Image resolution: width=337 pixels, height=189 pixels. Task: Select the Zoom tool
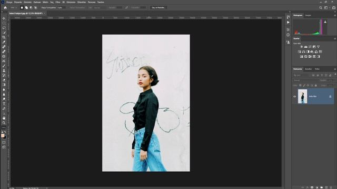4,123
